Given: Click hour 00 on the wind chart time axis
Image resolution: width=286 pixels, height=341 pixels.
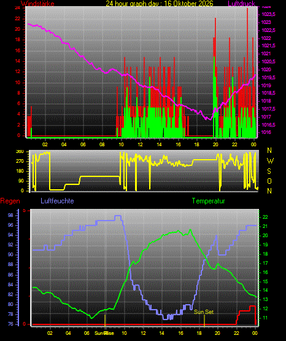Looking at the screenshot, I should [253, 144].
